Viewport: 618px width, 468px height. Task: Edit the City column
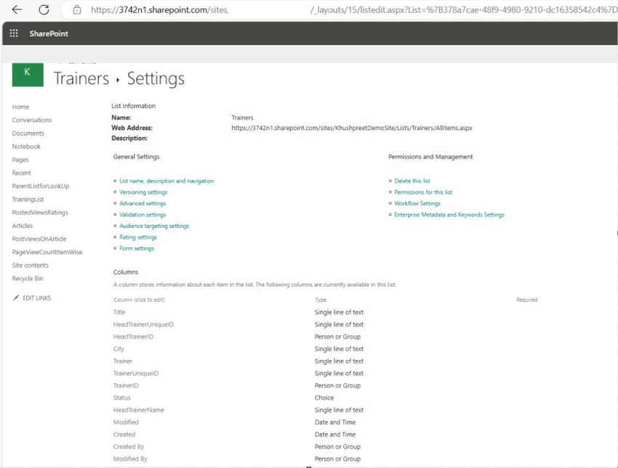click(119, 349)
